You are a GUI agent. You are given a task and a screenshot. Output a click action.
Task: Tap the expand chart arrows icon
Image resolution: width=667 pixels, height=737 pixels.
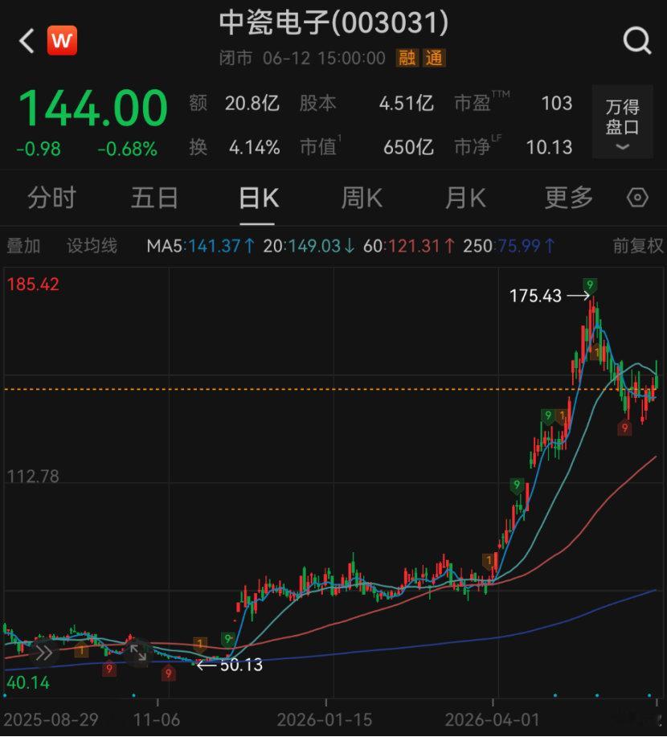tap(138, 652)
